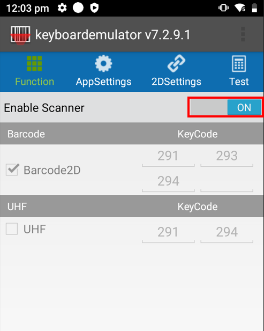Uncheck the Barcode2D checkbox
The height and width of the screenshot is (331, 264).
(x=12, y=170)
